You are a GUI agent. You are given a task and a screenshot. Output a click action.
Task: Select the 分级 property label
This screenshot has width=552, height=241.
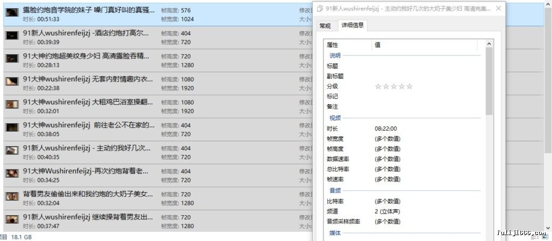332,87
